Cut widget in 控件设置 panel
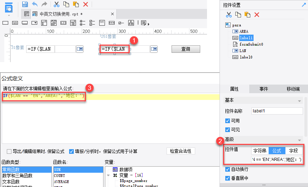Image resolution: width=308 pixels, height=187 pixels. click(x=228, y=15)
